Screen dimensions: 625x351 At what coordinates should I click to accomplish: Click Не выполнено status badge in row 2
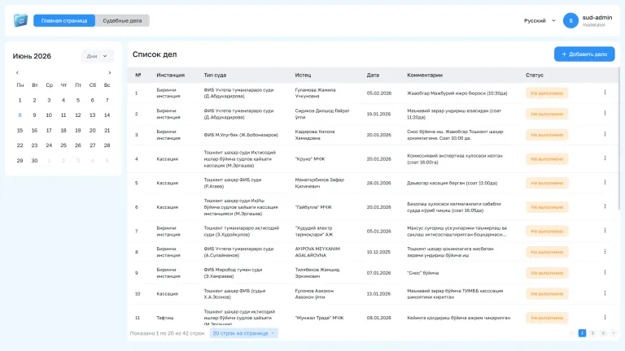tap(547, 114)
